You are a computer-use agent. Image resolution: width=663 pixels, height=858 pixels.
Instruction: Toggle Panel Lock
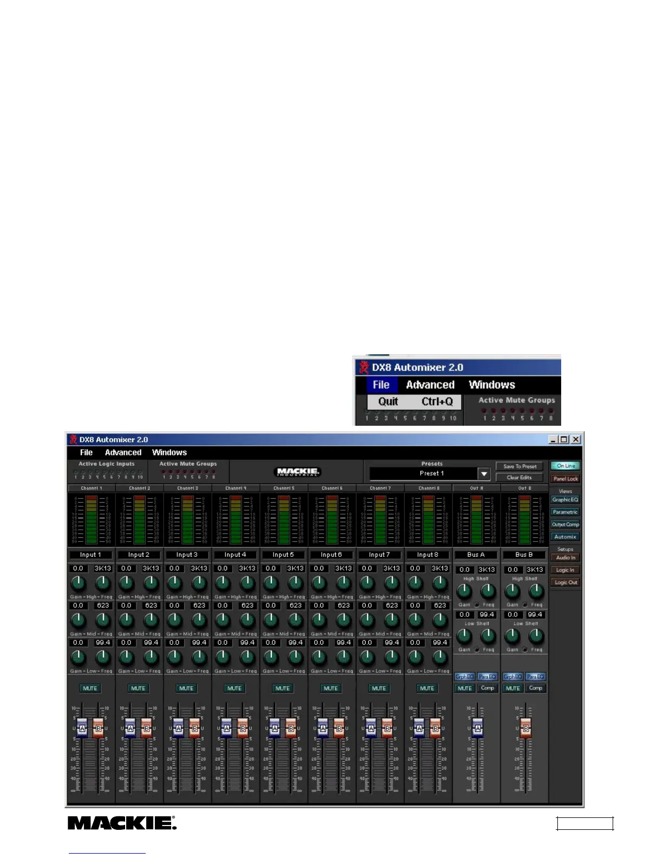pos(565,479)
